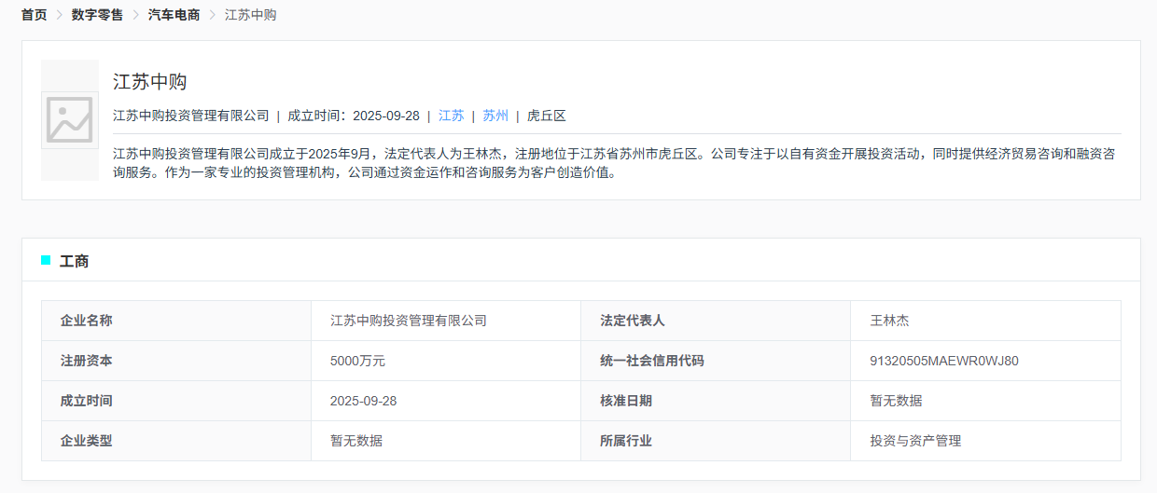Click the company logo placeholder image
The image size is (1157, 493).
70,120
